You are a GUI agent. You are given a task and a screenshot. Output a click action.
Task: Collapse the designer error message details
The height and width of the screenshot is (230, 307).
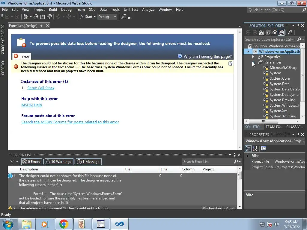click(x=231, y=63)
